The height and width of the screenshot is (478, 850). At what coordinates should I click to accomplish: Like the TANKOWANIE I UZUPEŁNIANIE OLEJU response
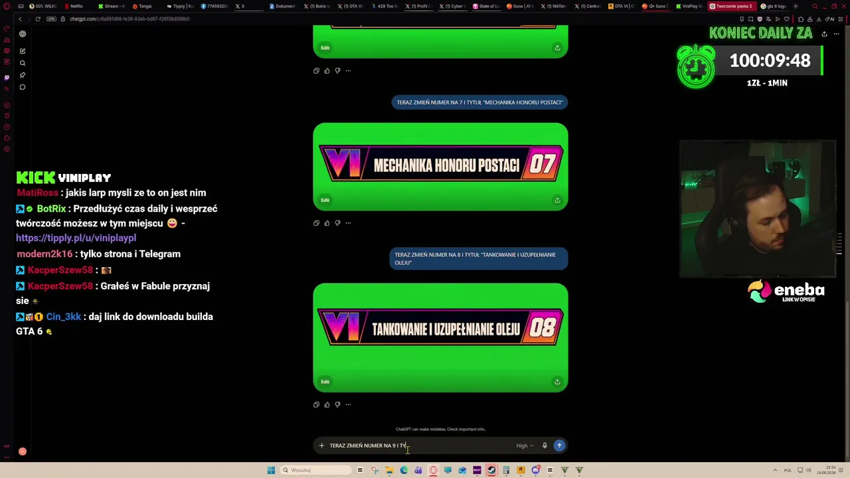pyautogui.click(x=327, y=404)
